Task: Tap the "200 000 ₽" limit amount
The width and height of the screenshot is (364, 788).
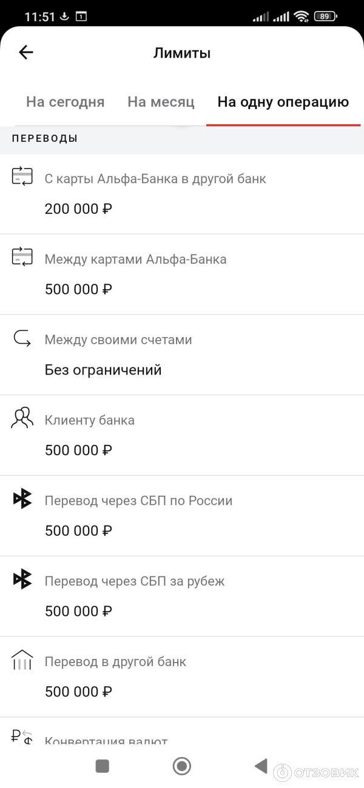Action: pyautogui.click(x=78, y=209)
